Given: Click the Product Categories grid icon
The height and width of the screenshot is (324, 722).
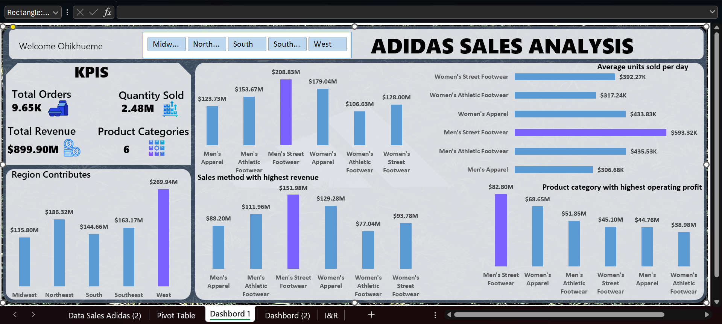Looking at the screenshot, I should [157, 148].
